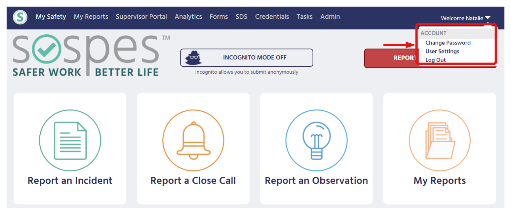Viewport: 511px width, 214px height.
Task: Toggle the Incognito Mode Off button
Action: pyautogui.click(x=247, y=58)
